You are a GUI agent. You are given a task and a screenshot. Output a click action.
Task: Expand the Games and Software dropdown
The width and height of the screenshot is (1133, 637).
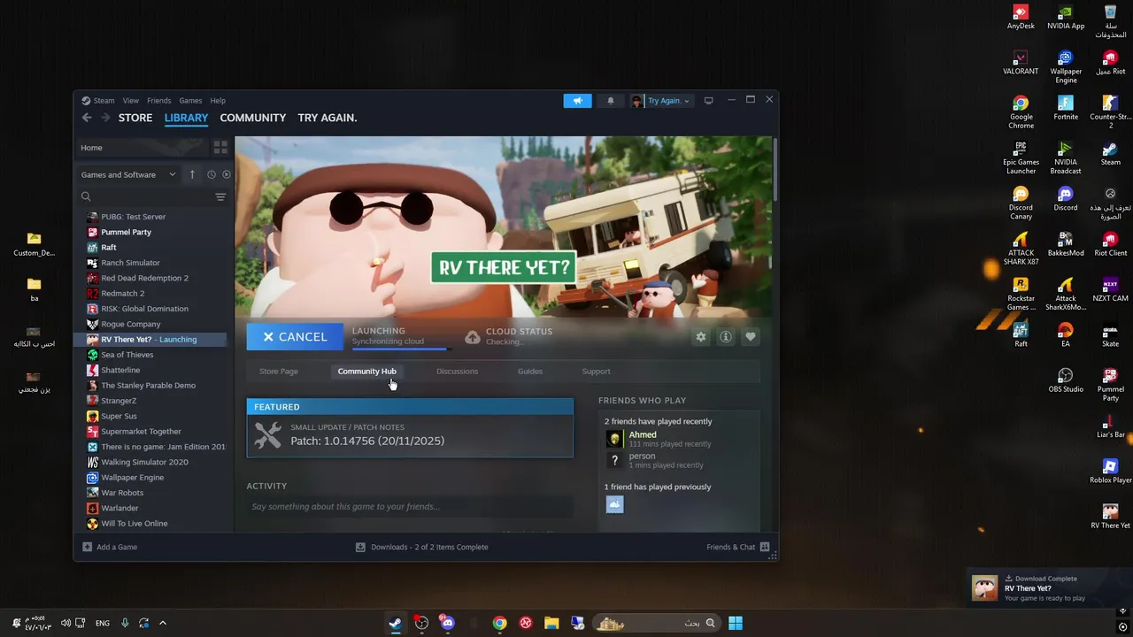(128, 174)
